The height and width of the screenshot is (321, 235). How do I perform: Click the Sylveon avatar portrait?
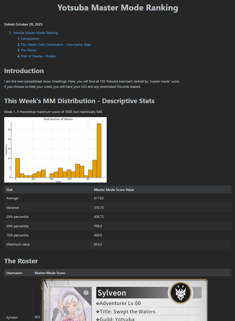71,304
